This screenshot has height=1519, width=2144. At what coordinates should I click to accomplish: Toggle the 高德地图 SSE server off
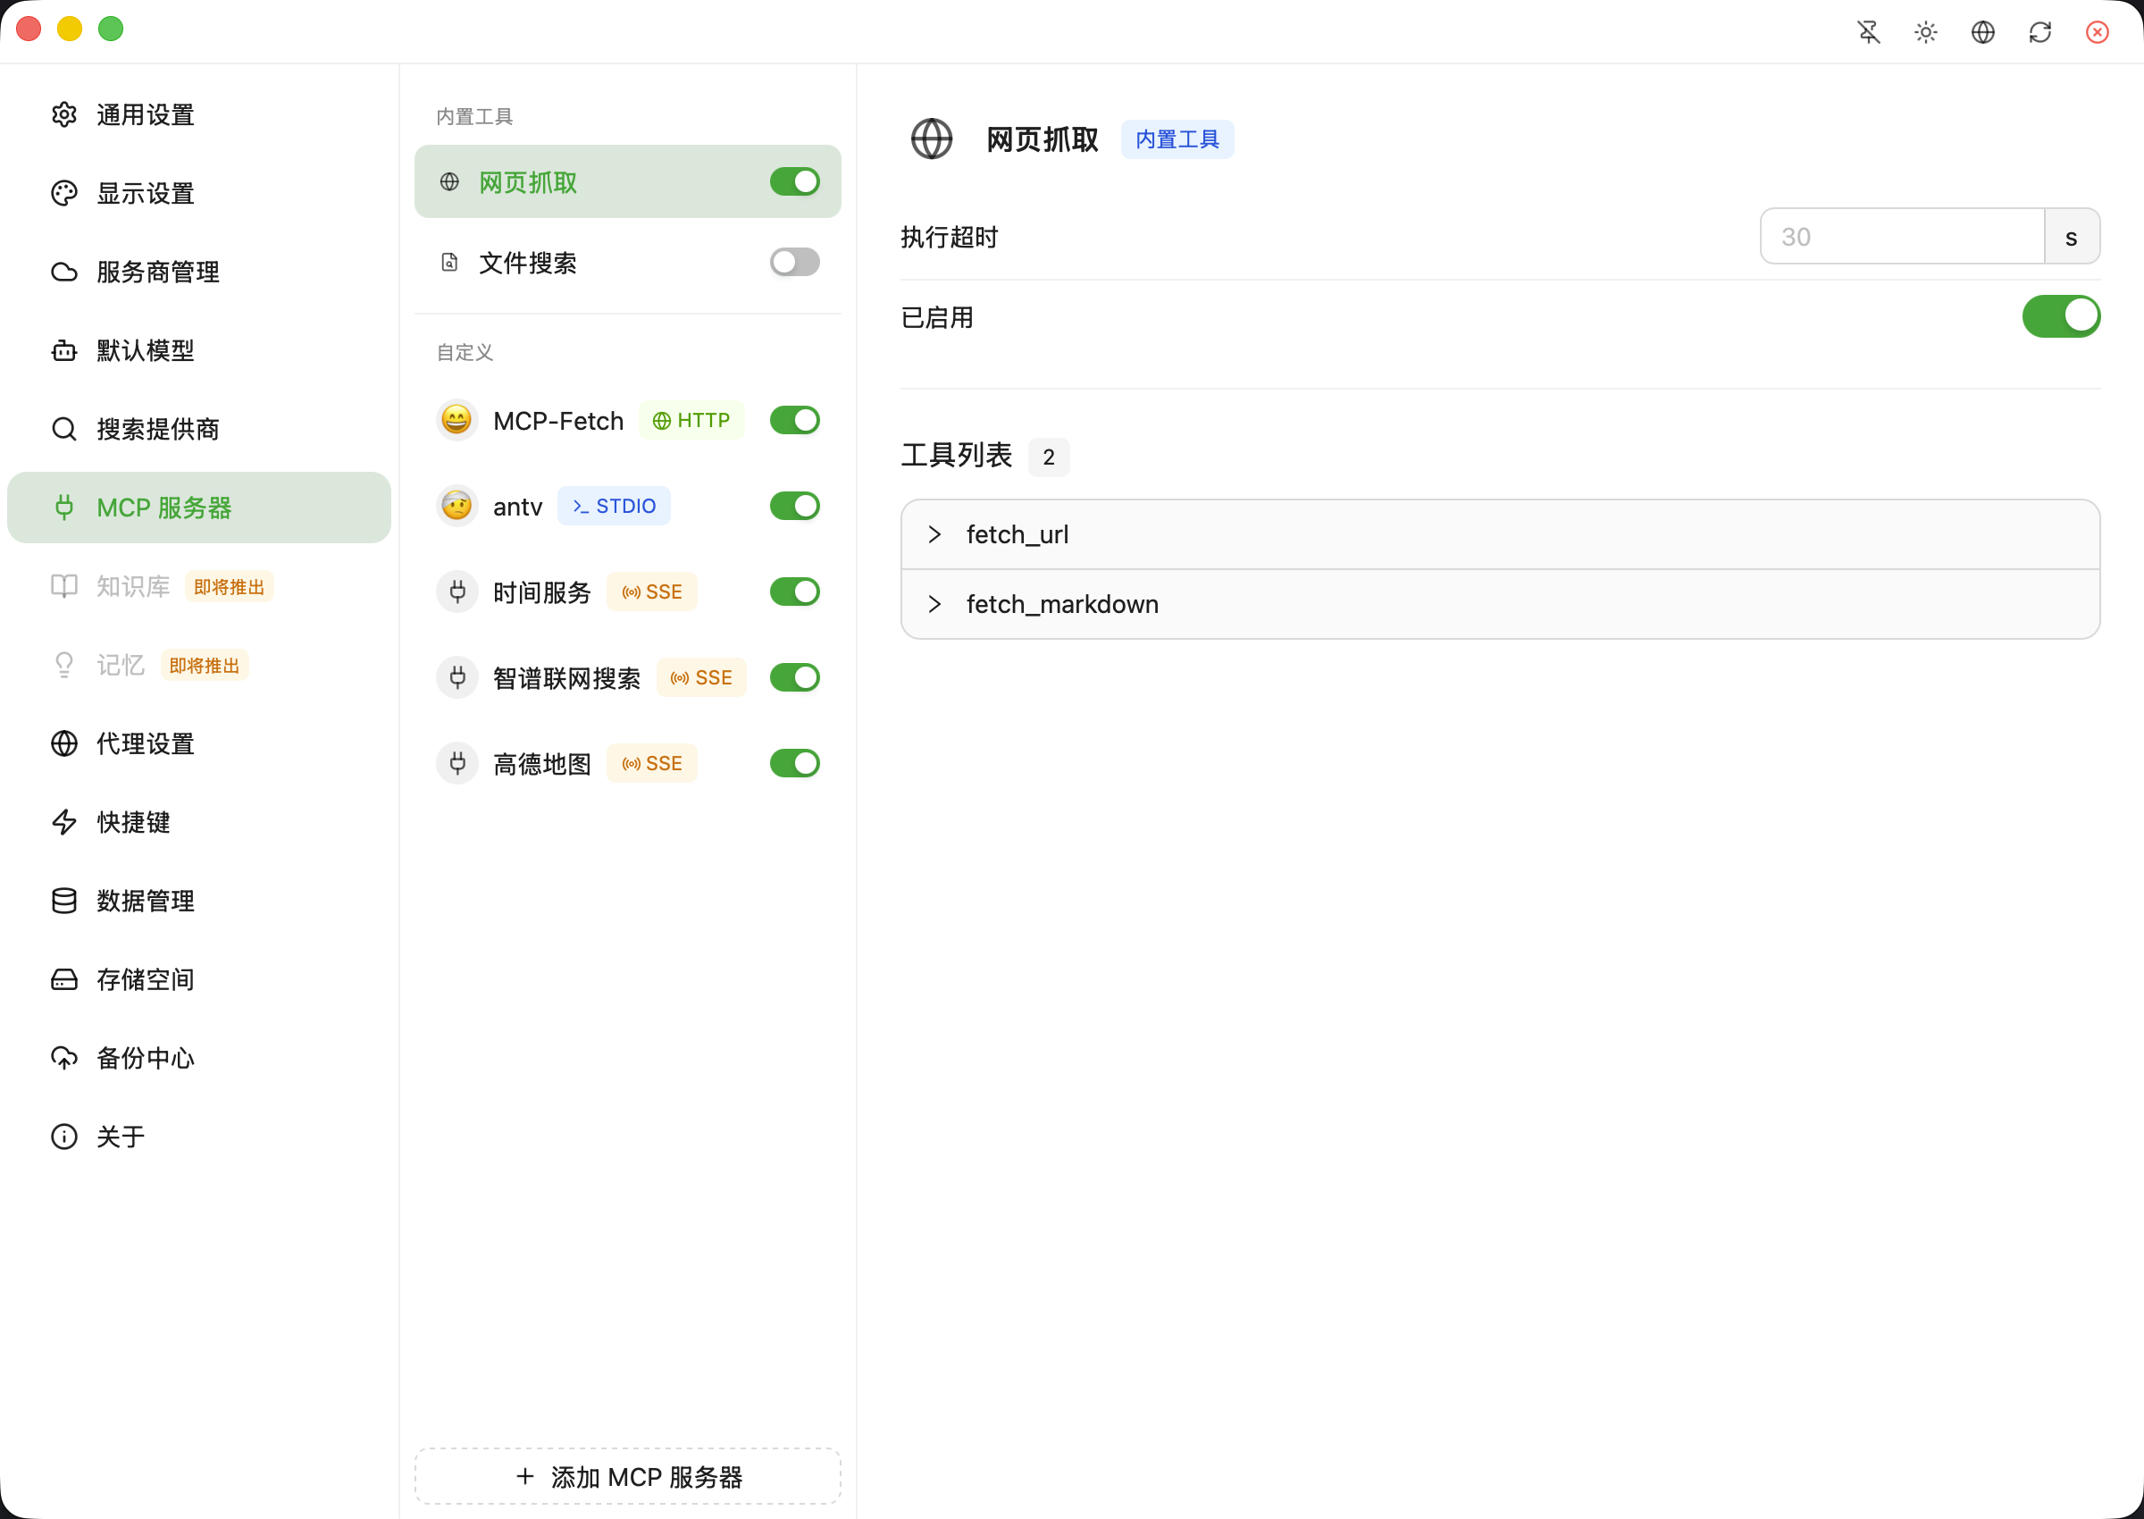pyautogui.click(x=794, y=762)
